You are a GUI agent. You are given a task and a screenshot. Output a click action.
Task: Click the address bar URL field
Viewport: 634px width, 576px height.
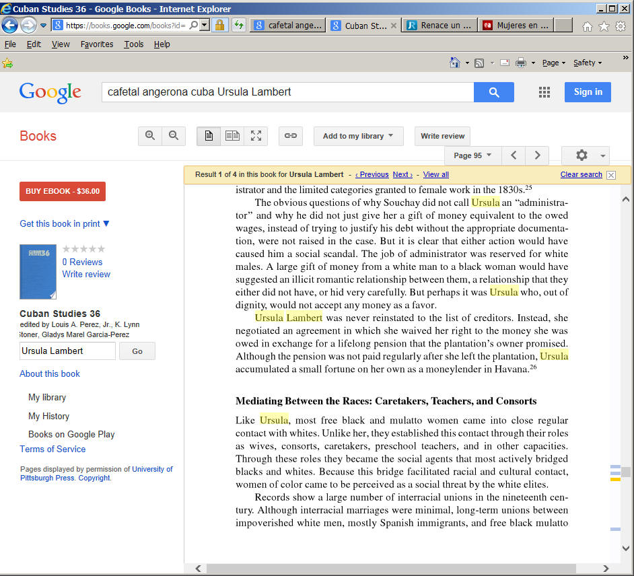[125, 26]
